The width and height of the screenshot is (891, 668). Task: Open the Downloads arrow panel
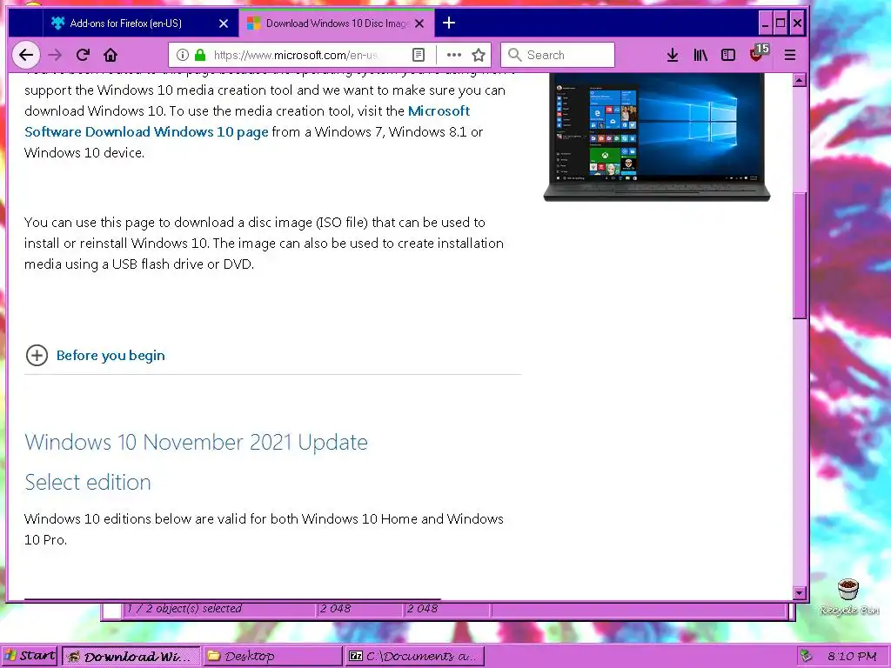[x=673, y=55]
